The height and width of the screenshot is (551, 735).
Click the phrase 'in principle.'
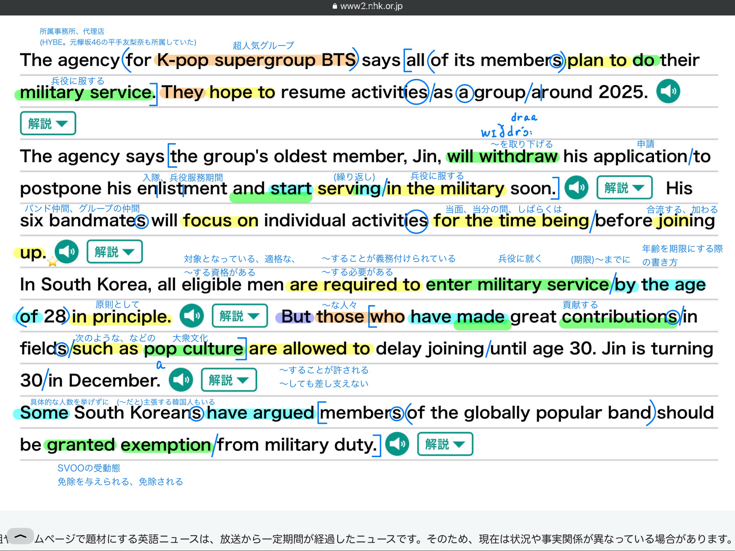[x=121, y=317]
